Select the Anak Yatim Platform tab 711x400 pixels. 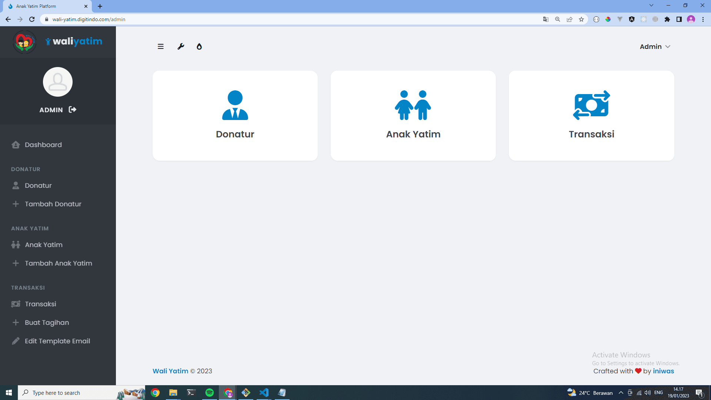coord(47,6)
